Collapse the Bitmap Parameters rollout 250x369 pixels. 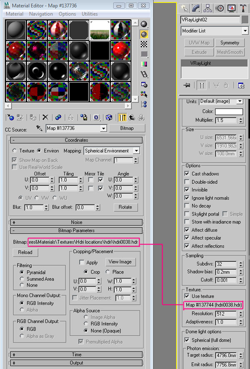[76, 231]
